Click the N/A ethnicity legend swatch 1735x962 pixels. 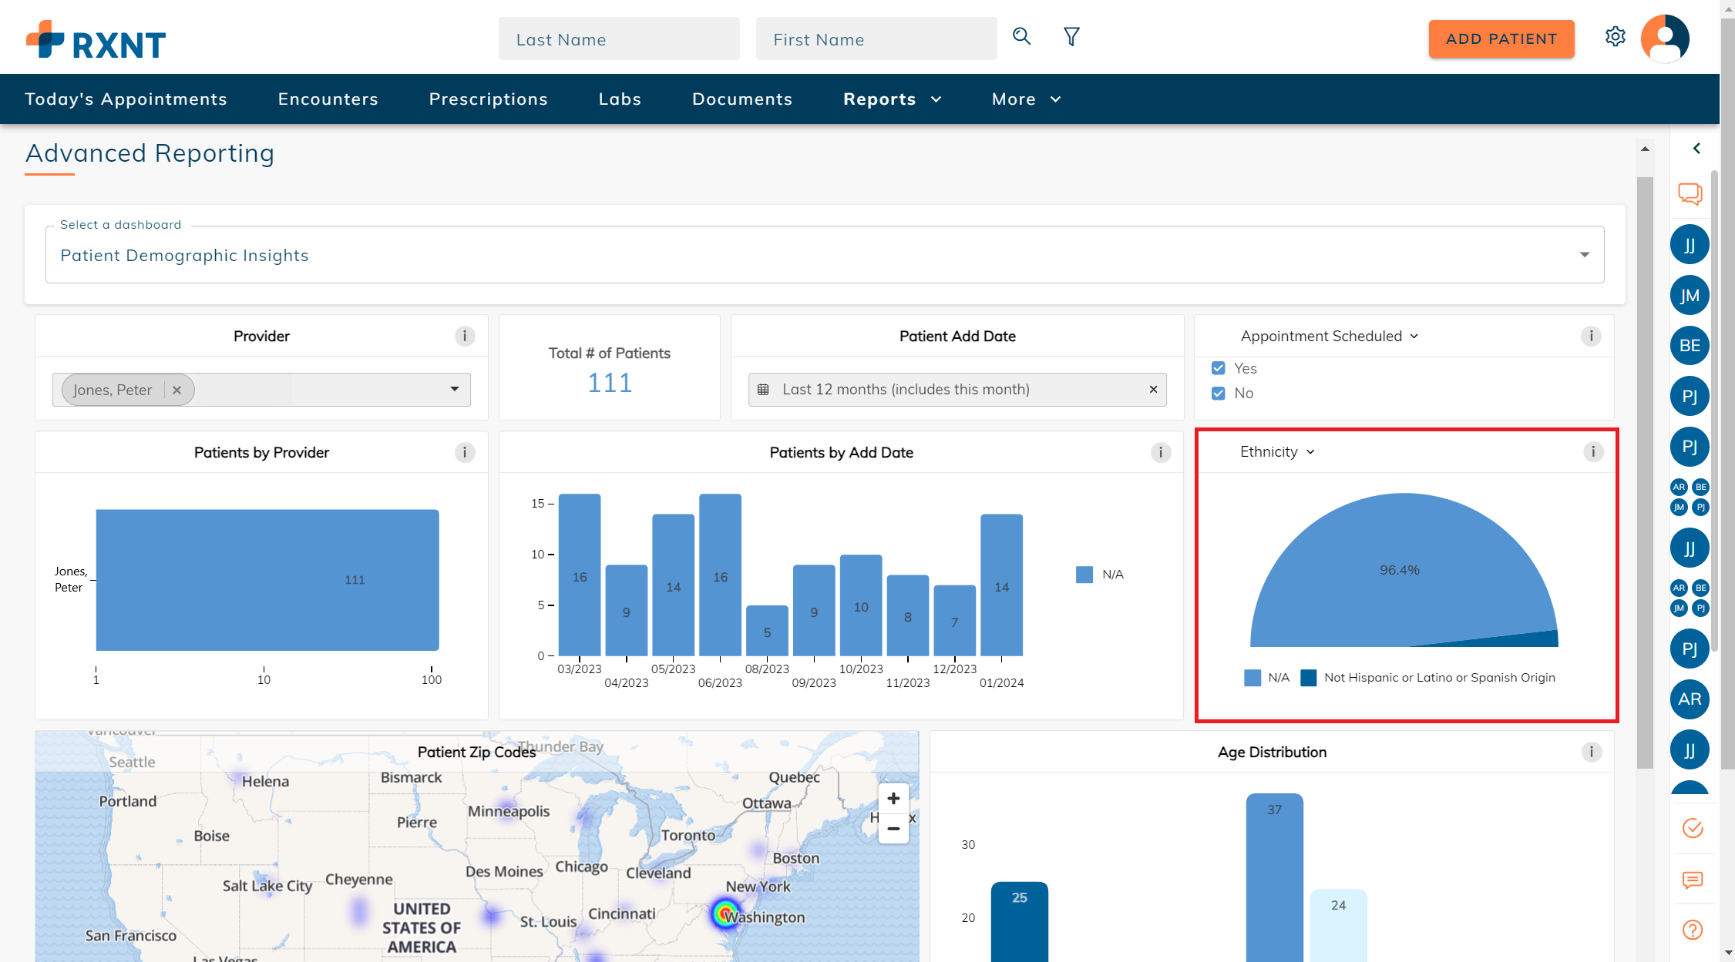pos(1252,678)
